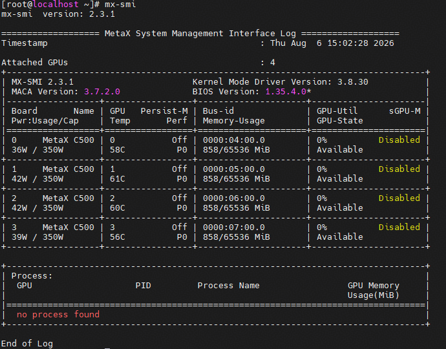Click the 'sGPU-M' column header
The height and width of the screenshot is (349, 446).
[x=405, y=111]
